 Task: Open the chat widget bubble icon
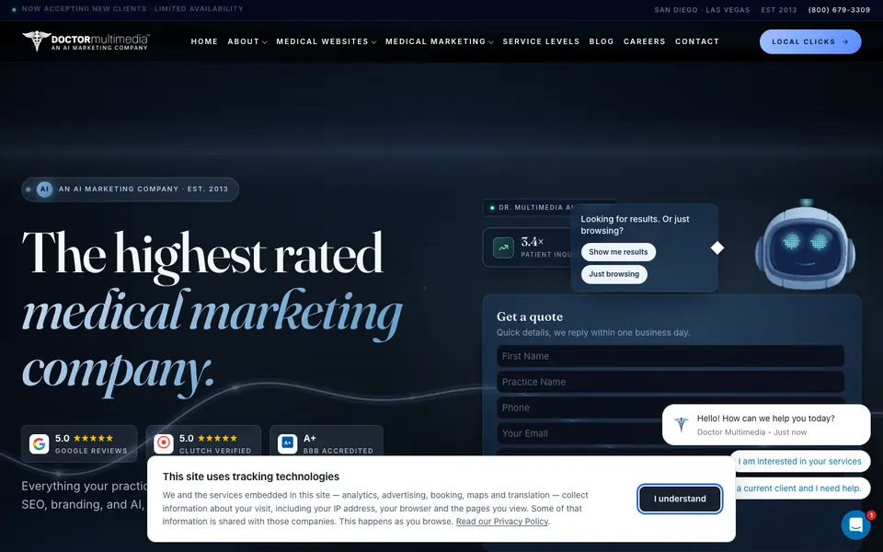click(855, 525)
